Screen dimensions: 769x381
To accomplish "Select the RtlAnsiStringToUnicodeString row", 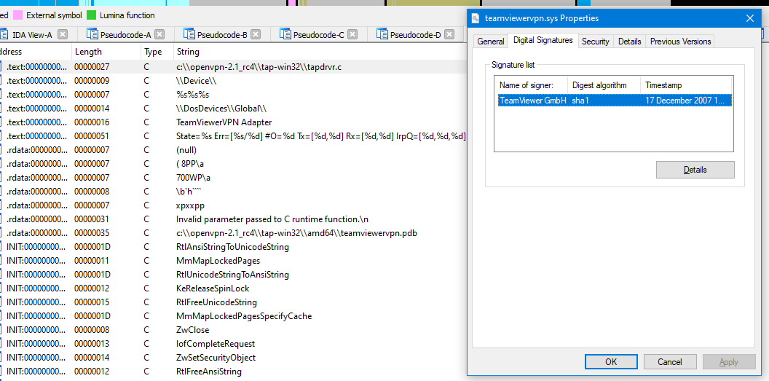I will click(x=233, y=247).
